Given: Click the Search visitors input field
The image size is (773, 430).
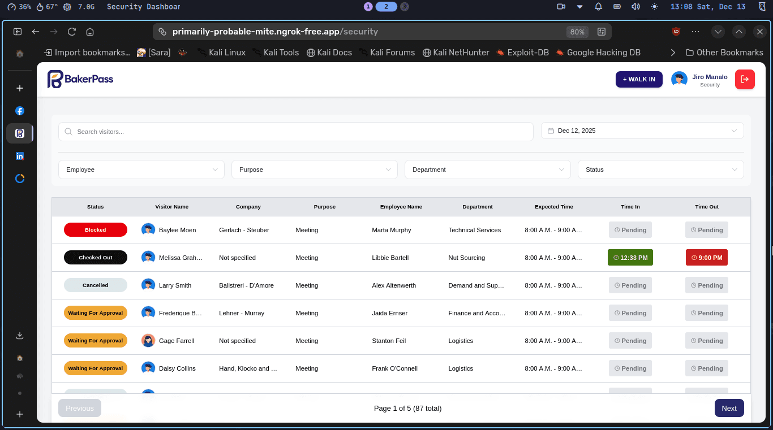Looking at the screenshot, I should click(x=296, y=132).
